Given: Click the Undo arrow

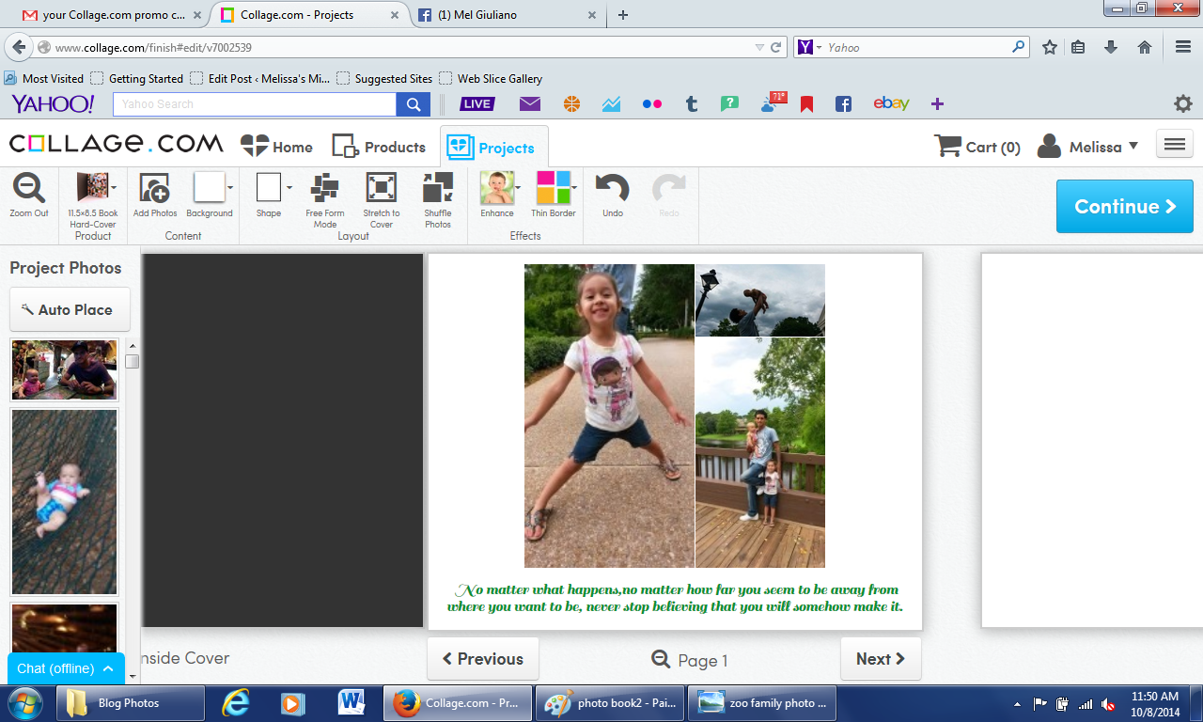Looking at the screenshot, I should [x=613, y=189].
